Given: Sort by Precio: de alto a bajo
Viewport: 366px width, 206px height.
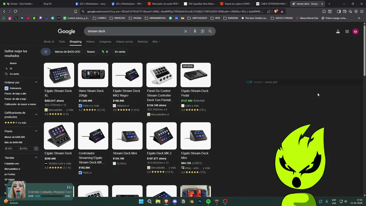Looking at the screenshot, I should [x=15, y=99].
